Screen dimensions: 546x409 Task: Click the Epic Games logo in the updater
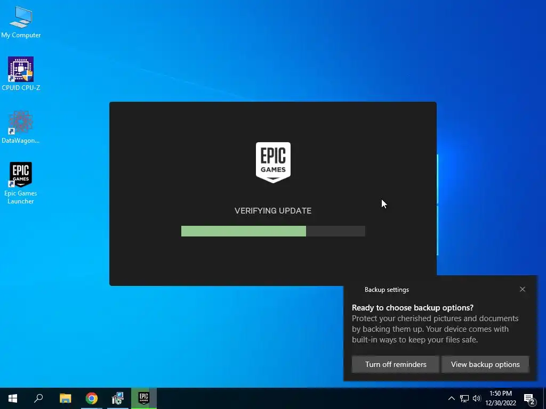273,162
